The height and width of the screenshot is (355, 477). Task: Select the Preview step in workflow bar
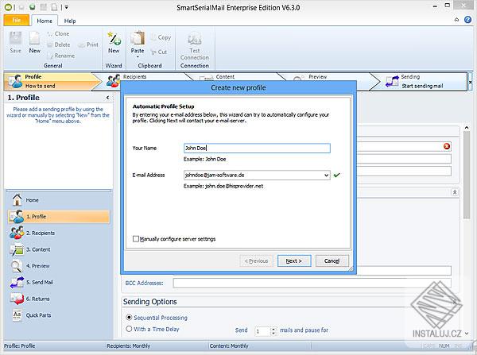pyautogui.click(x=317, y=77)
